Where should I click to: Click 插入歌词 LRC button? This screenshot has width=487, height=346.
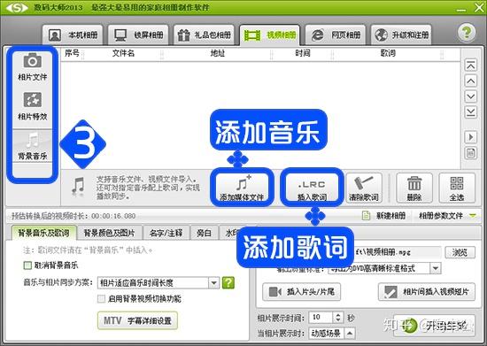(x=312, y=188)
